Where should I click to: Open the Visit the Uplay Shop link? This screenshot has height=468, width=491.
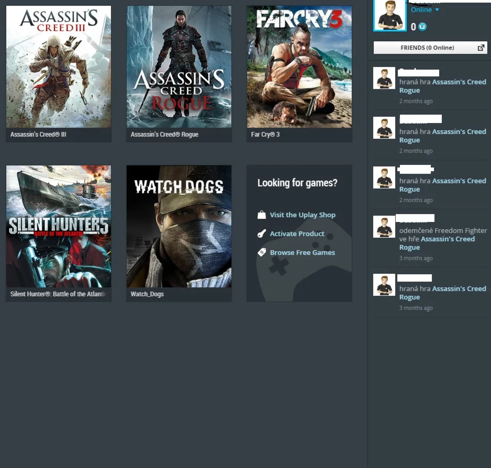[x=303, y=215]
